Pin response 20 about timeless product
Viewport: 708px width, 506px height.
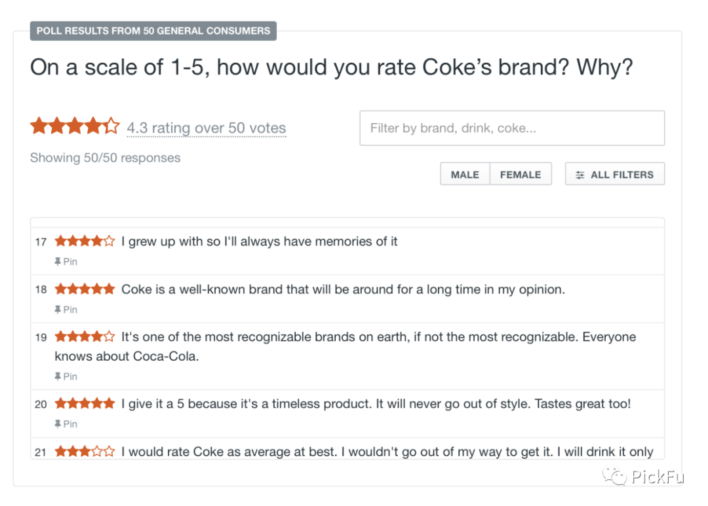click(x=66, y=424)
